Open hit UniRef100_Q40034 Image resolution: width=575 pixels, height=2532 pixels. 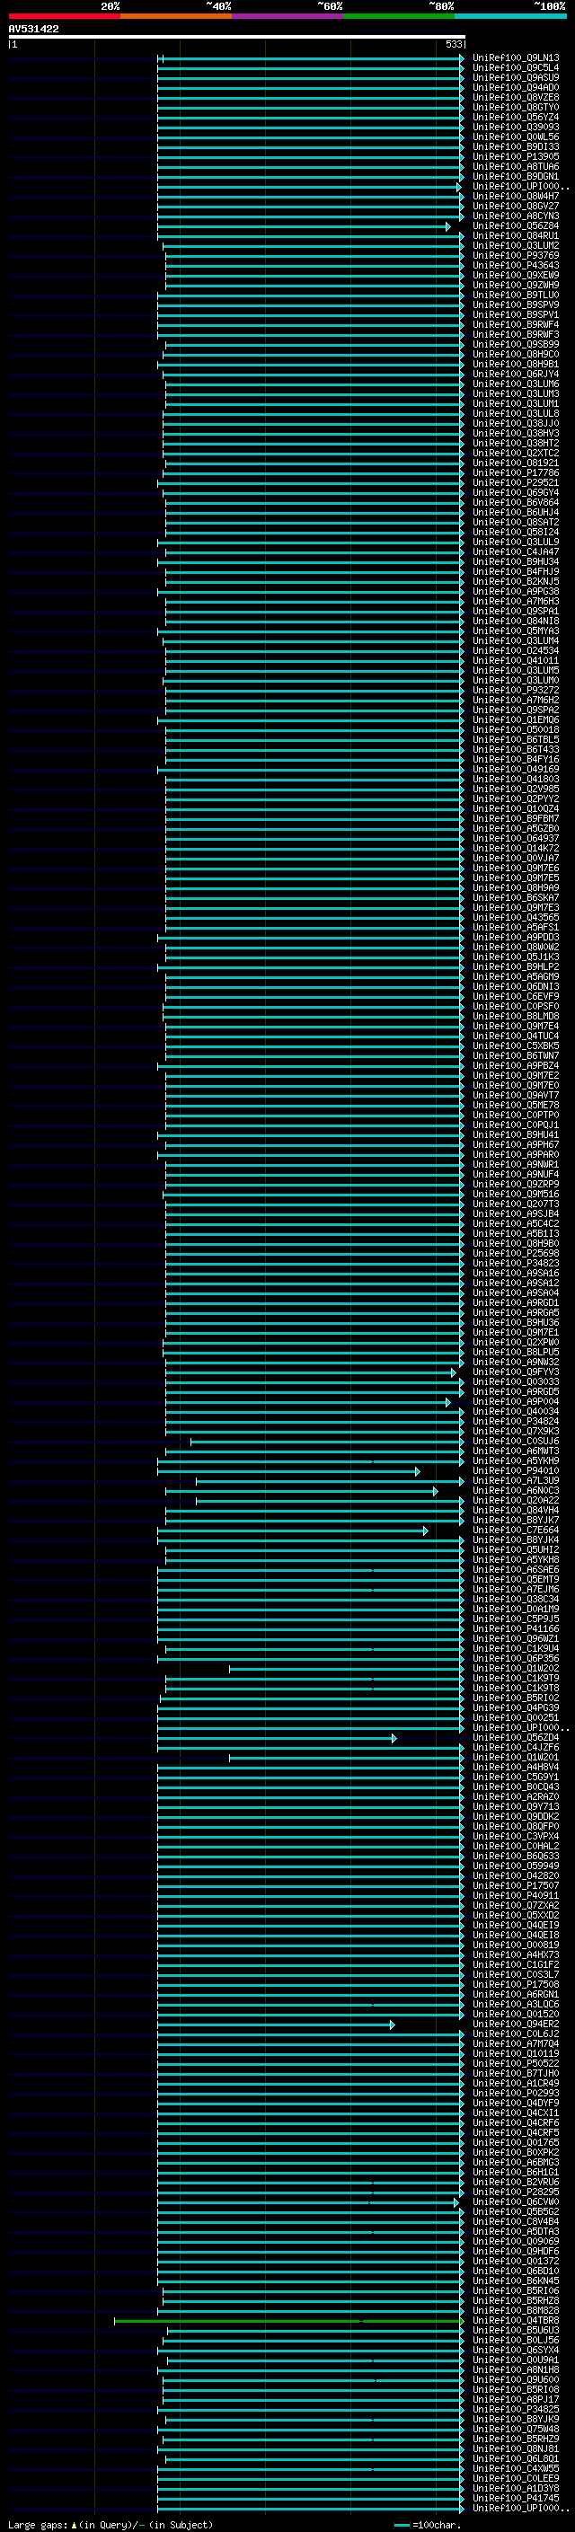516,1410
